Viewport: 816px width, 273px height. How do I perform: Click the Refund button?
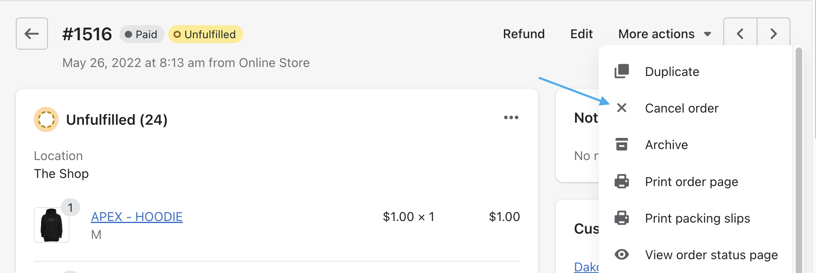pyautogui.click(x=523, y=34)
